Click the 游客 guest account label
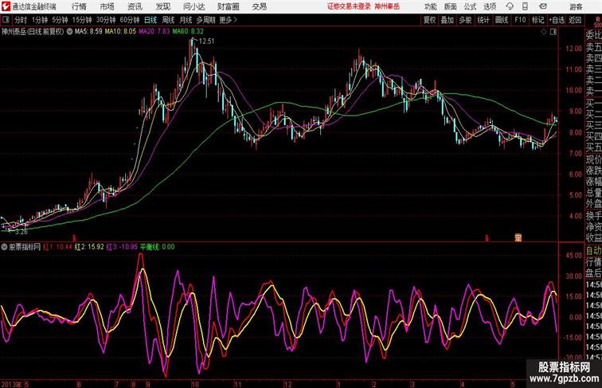 576,6
